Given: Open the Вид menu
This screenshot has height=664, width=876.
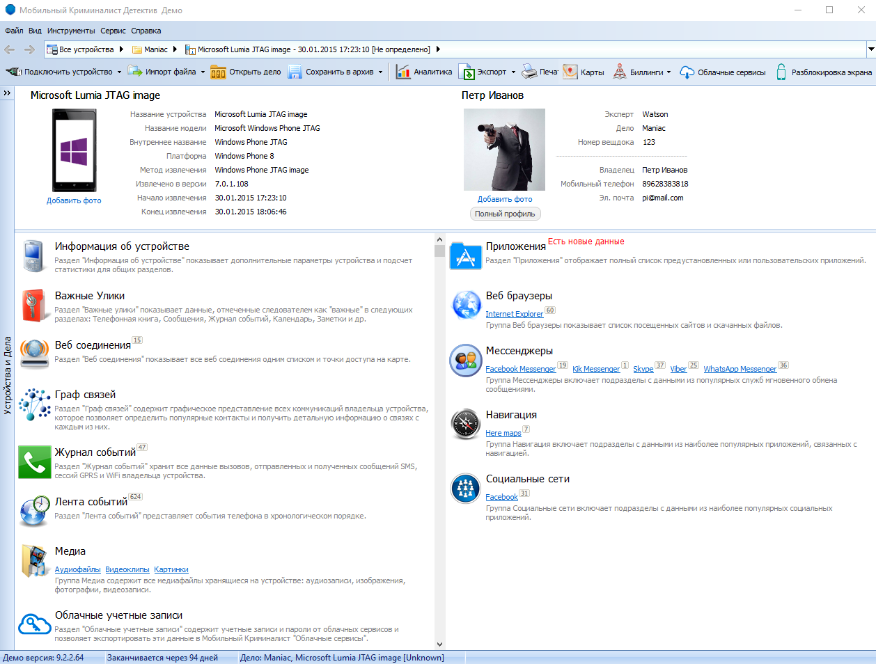Looking at the screenshot, I should tap(35, 31).
